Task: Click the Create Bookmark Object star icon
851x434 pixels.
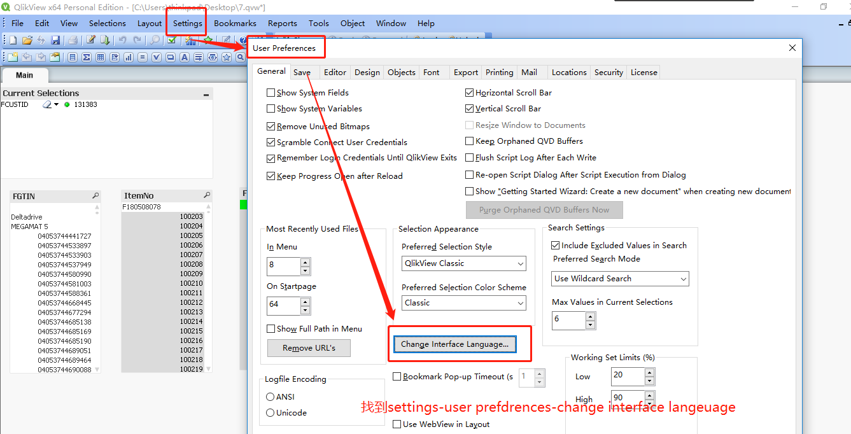Action: 227,57
